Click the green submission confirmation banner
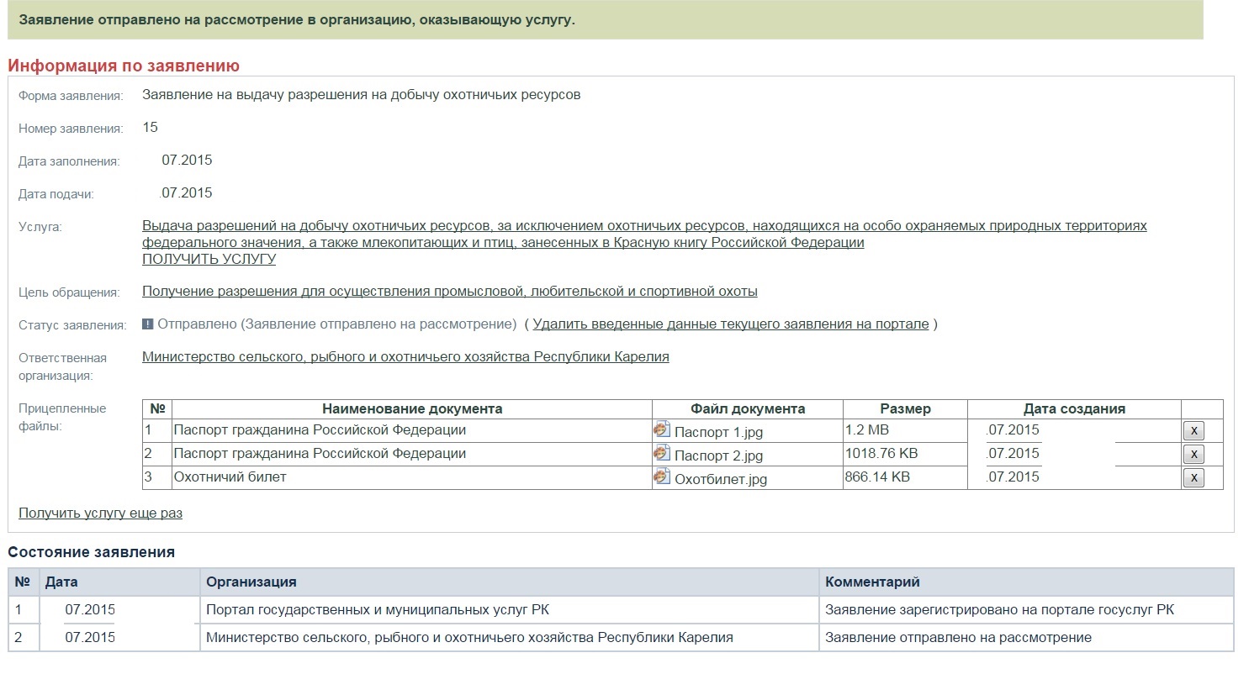Image resolution: width=1249 pixels, height=674 pixels. [x=605, y=20]
